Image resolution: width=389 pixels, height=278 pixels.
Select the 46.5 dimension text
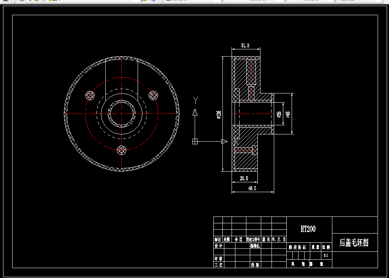coord(252,188)
